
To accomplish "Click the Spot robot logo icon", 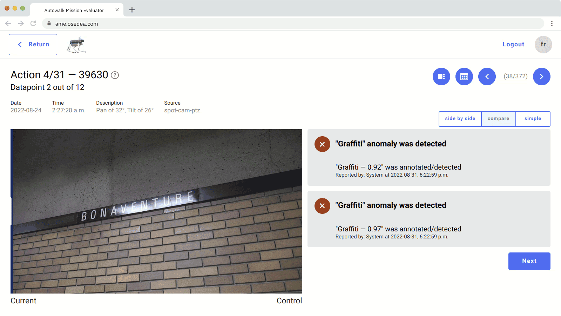I will (x=76, y=45).
